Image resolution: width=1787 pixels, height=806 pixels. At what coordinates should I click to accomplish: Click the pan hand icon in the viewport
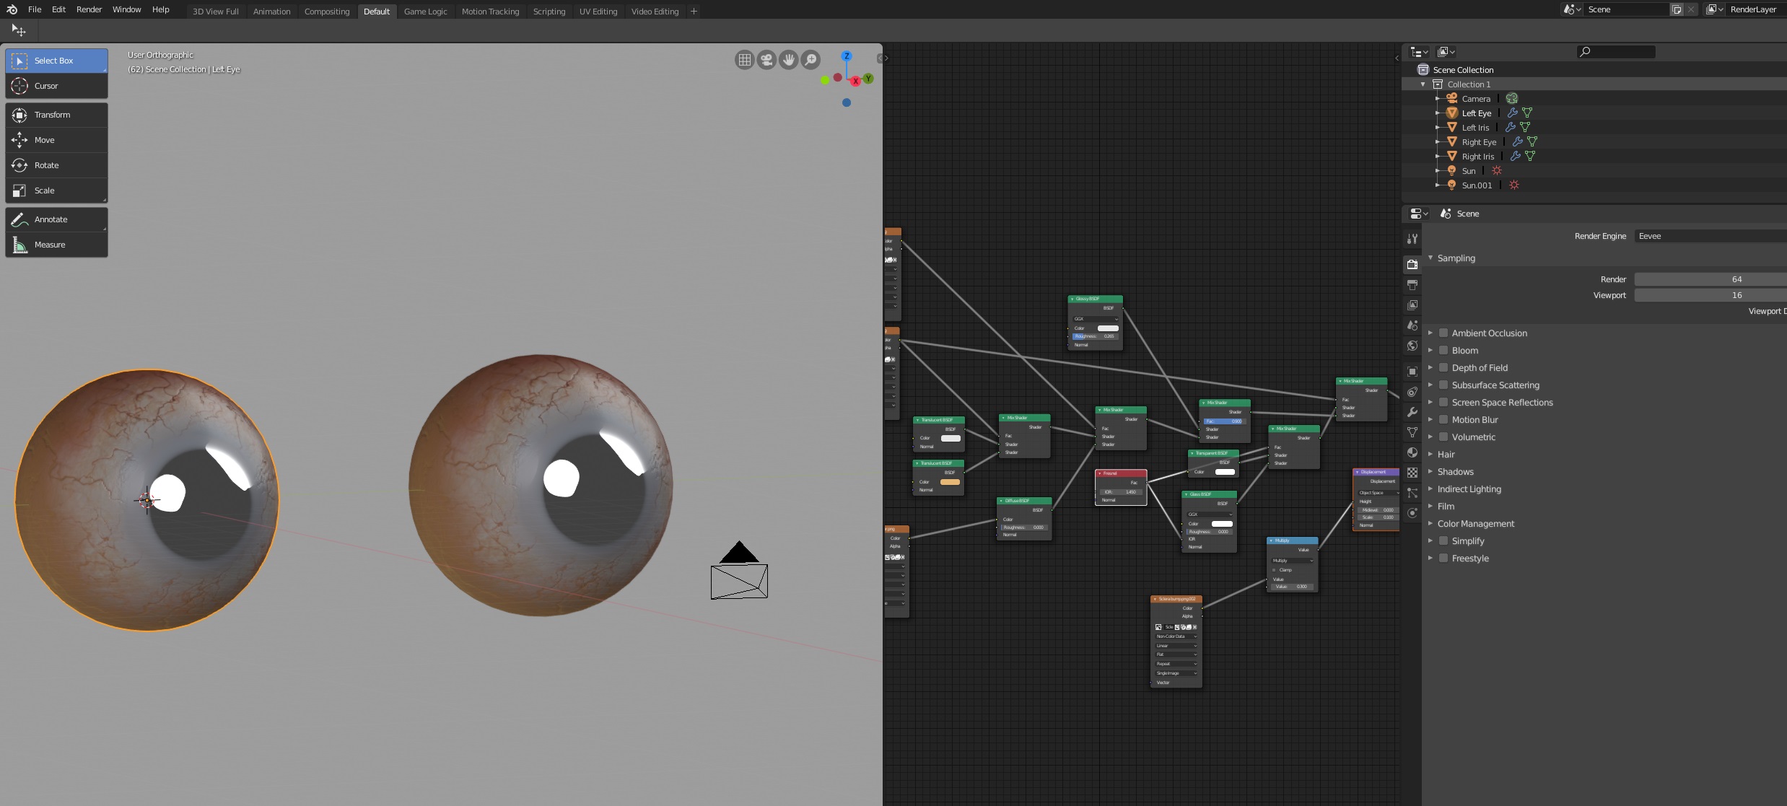tap(787, 60)
